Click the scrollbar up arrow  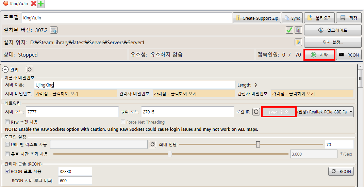tap(361, 66)
